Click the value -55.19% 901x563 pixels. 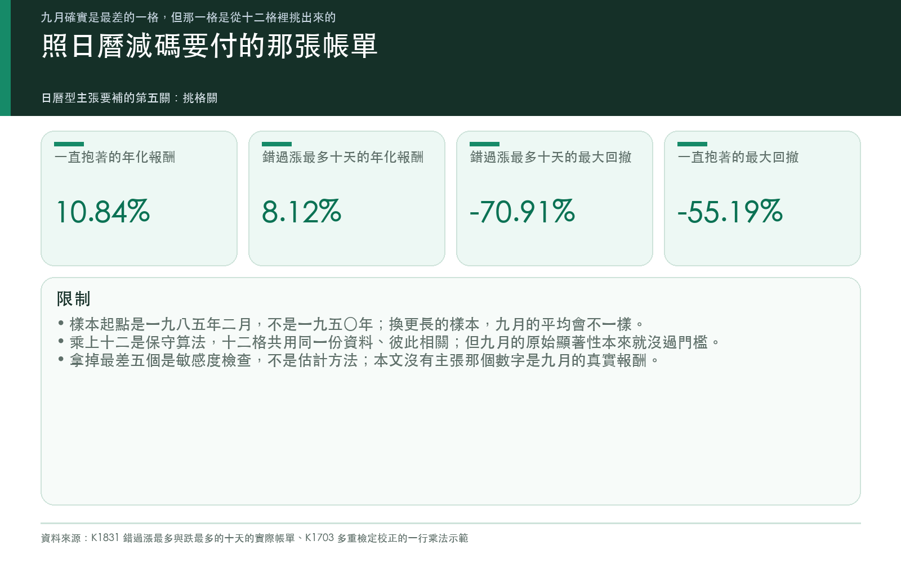tap(730, 212)
